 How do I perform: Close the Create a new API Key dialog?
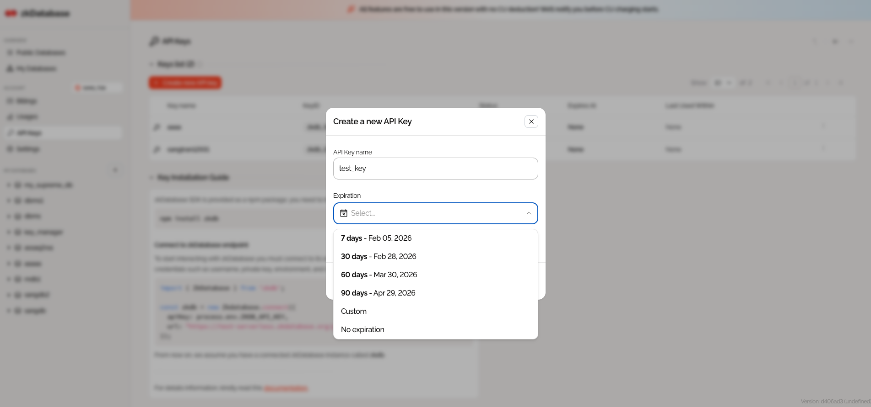click(x=531, y=122)
